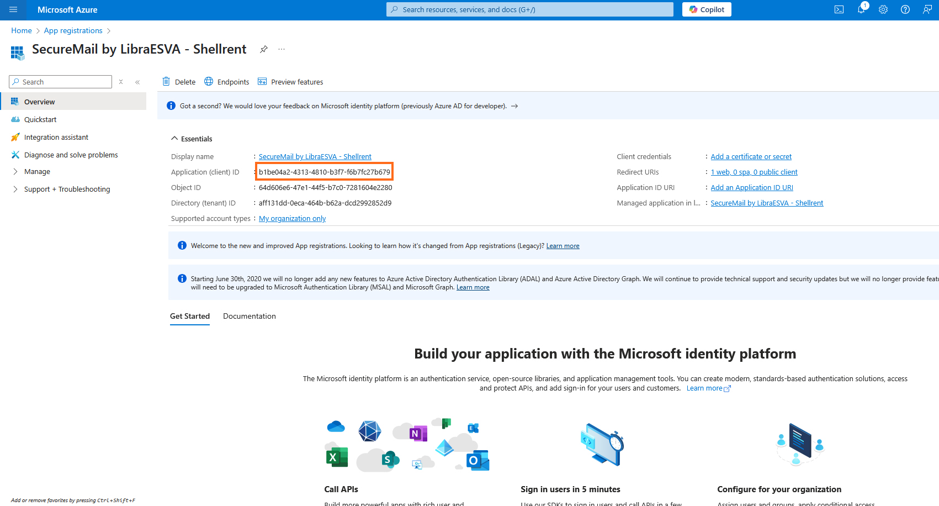Open Endpoints
The image size is (939, 506).
(x=227, y=82)
